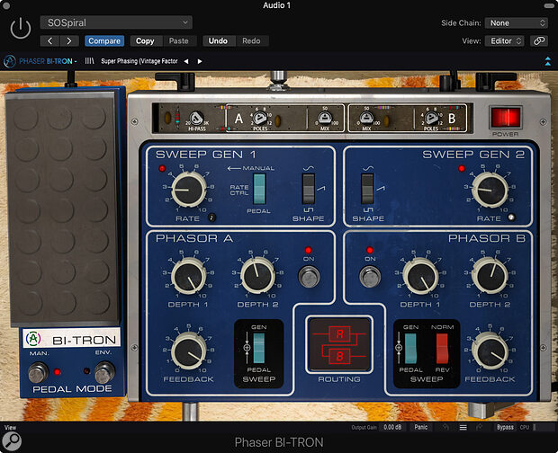The image size is (558, 453).
Task: Adjust the Phasor A MIX knob
Action: [x=324, y=118]
